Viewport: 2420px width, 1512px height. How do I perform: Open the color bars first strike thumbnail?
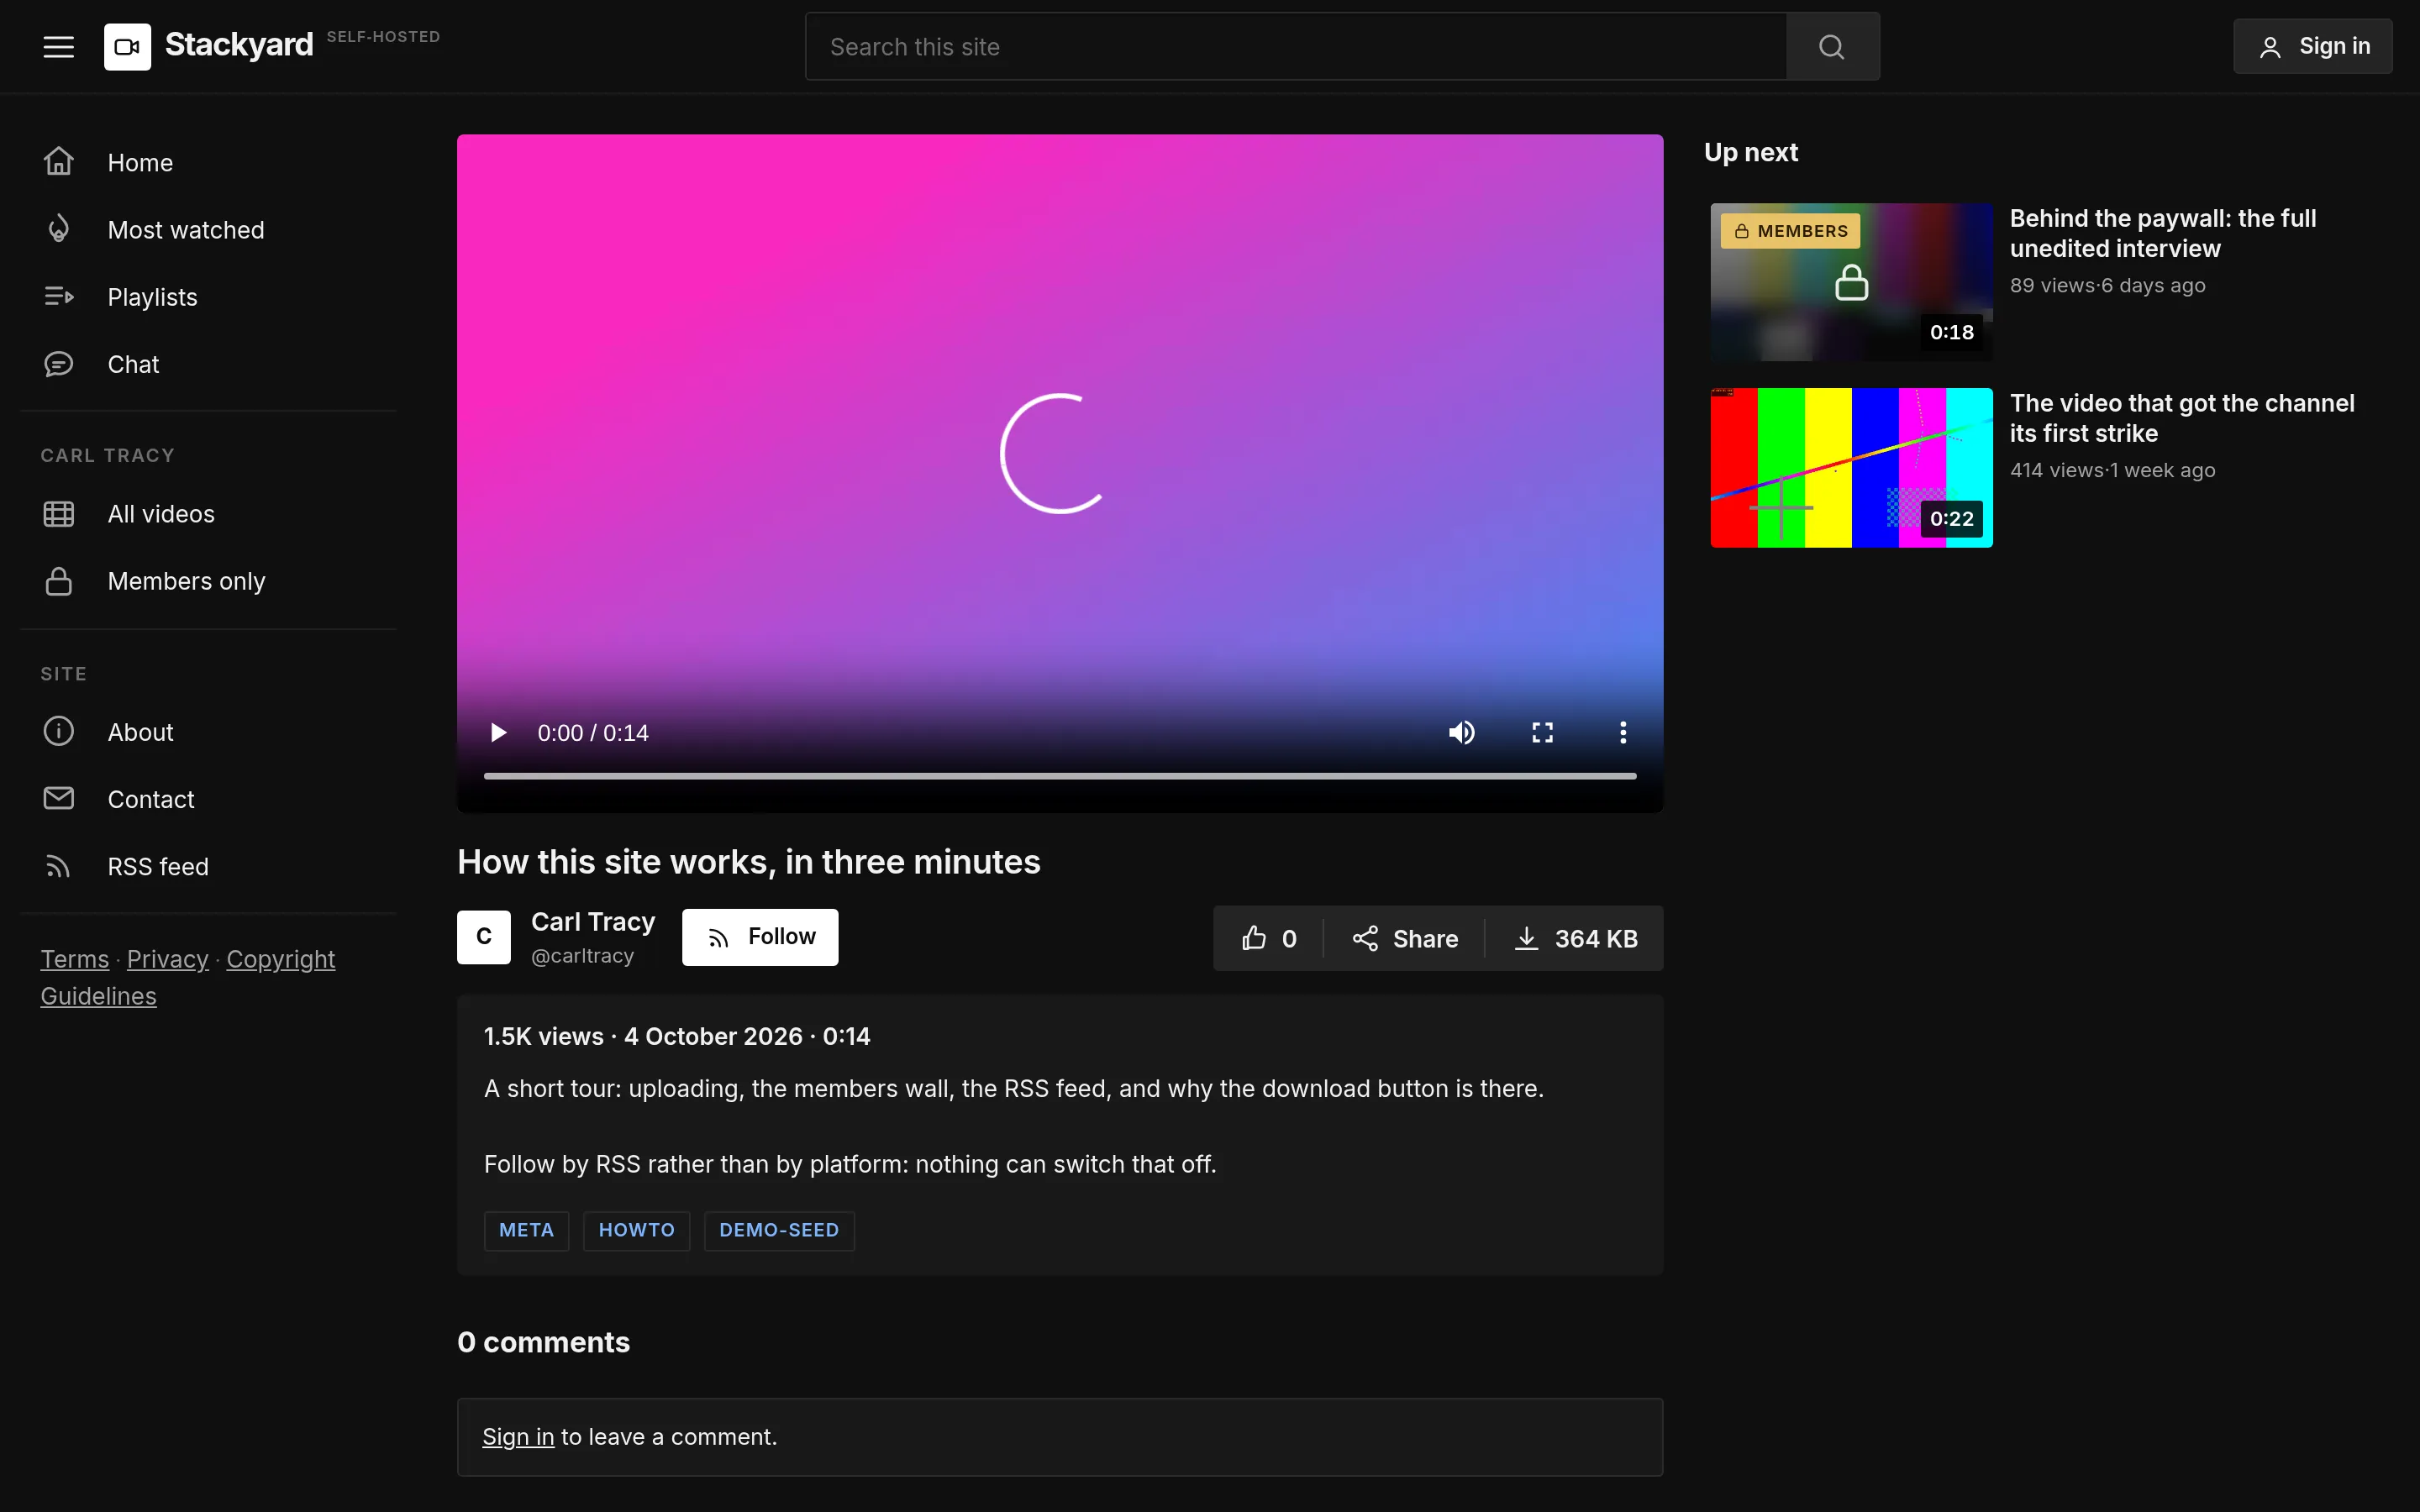[x=1851, y=467]
